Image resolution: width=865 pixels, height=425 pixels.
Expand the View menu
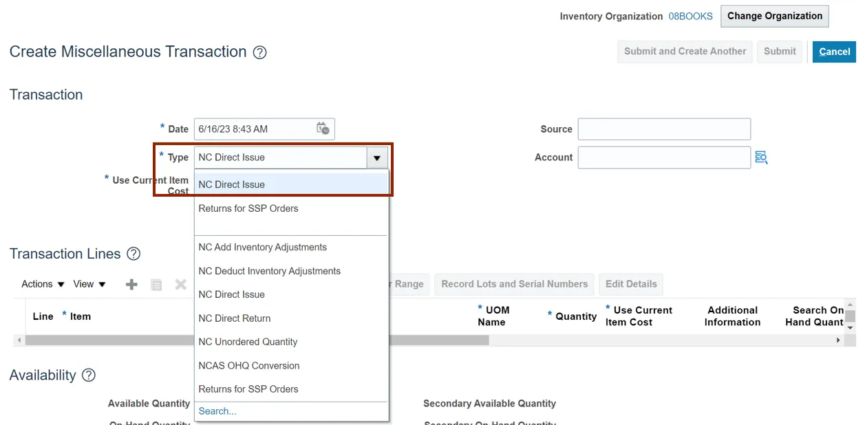89,284
